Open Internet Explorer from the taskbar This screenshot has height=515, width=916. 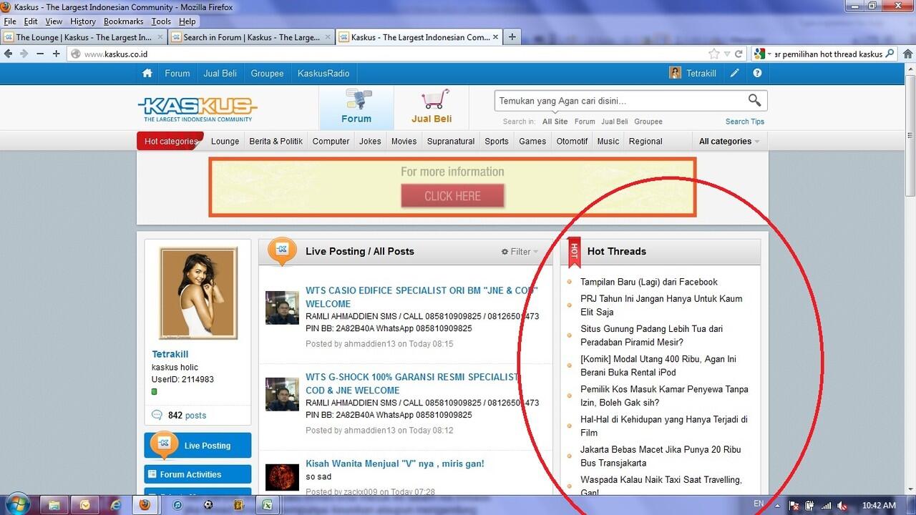tap(116, 504)
